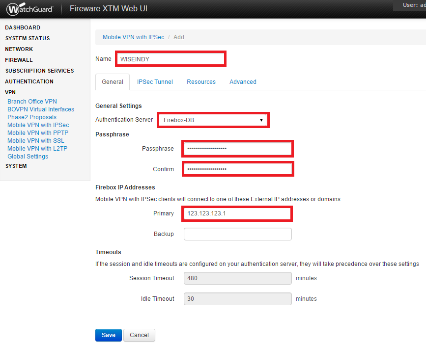The height and width of the screenshot is (344, 426).
Task: Go to Branch Office VPN
Action: (x=32, y=102)
